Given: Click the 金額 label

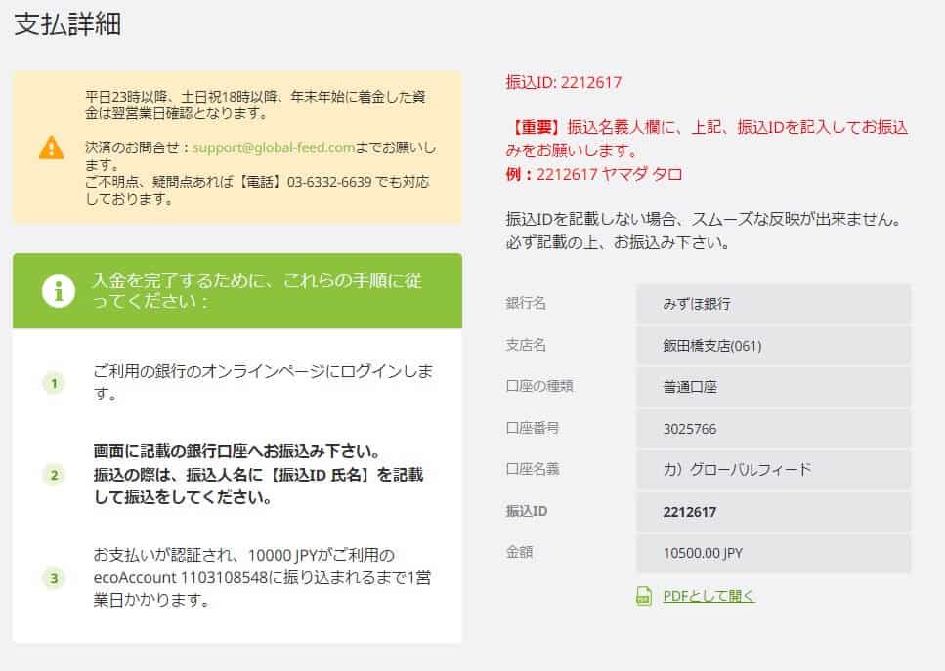Looking at the screenshot, I should 519,552.
